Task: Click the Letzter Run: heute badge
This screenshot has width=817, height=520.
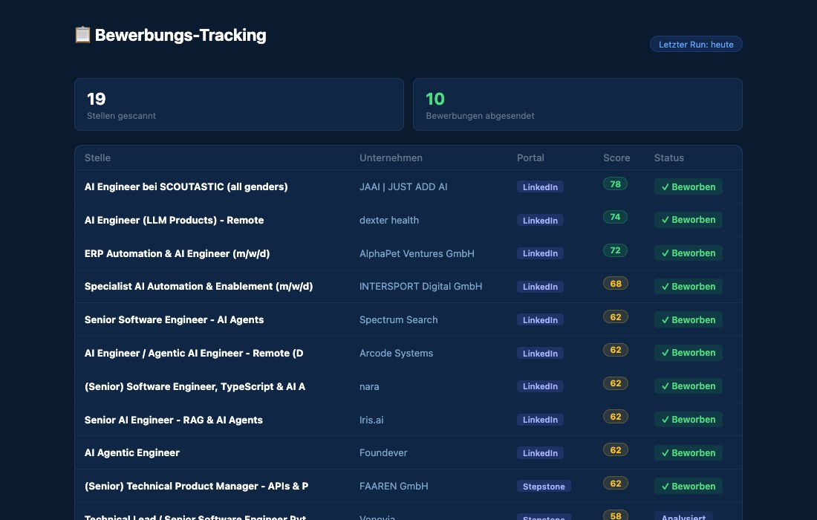Action: tap(696, 45)
